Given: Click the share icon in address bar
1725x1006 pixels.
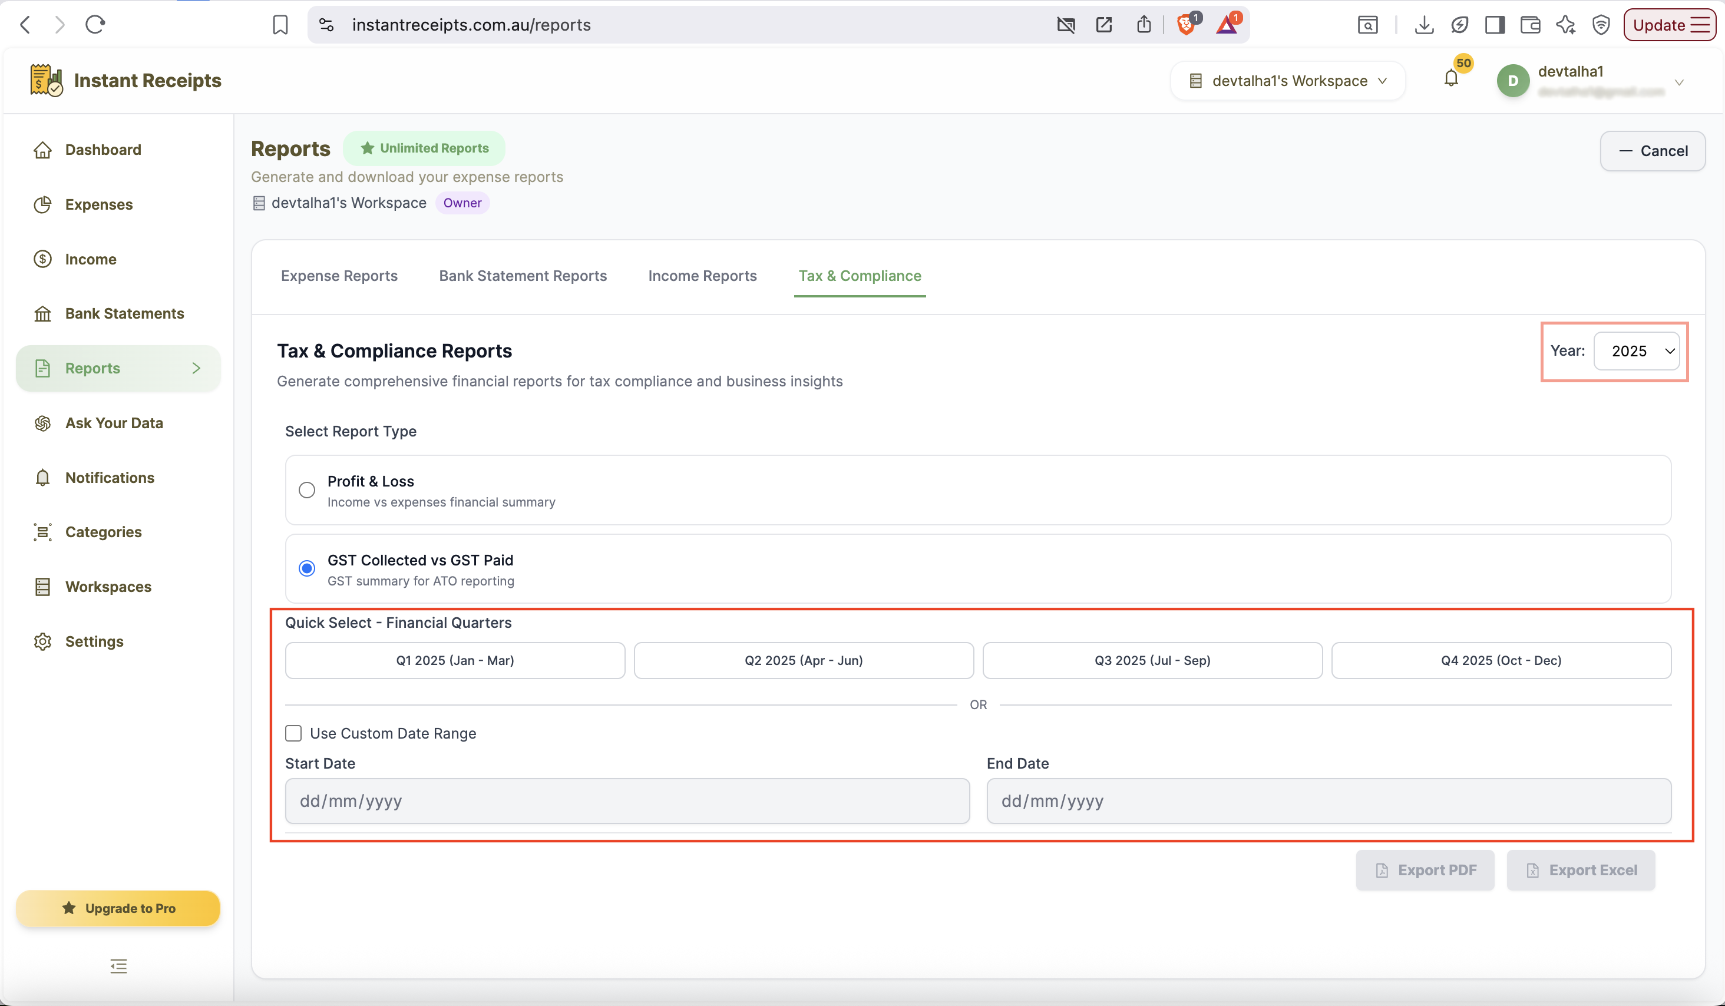Looking at the screenshot, I should [x=1143, y=25].
